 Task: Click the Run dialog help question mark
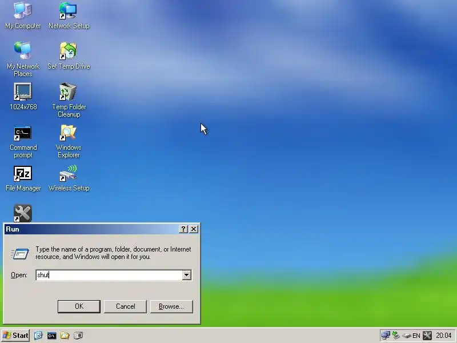point(183,229)
